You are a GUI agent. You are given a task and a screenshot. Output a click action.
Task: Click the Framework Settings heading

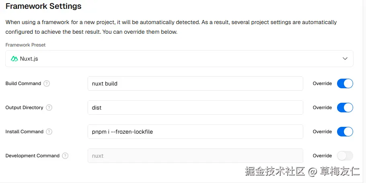43,6
